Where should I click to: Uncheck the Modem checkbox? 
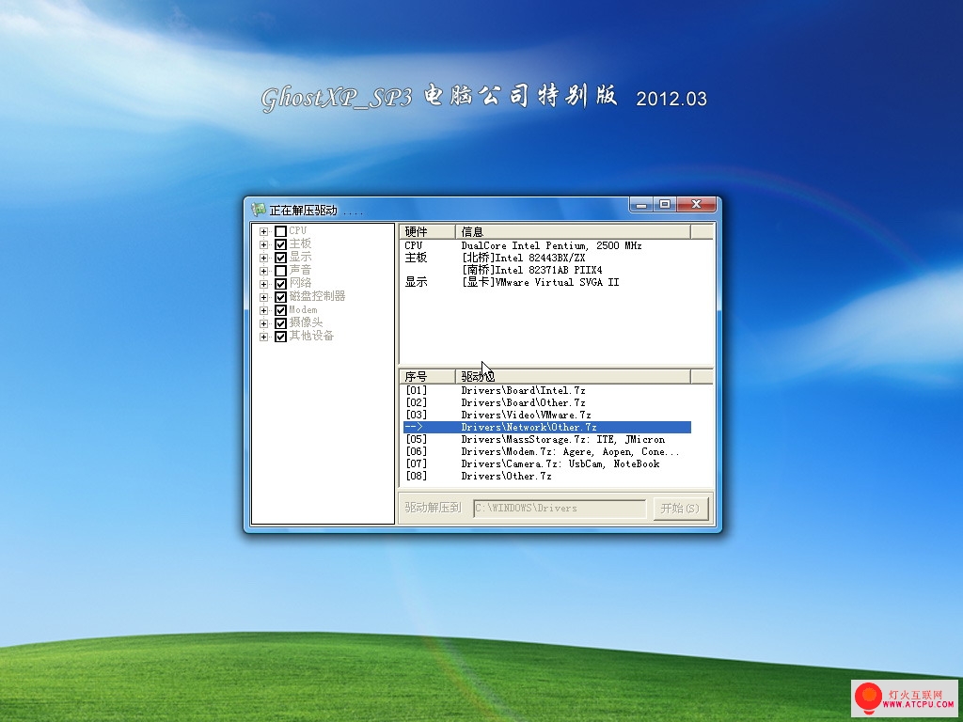(x=280, y=310)
